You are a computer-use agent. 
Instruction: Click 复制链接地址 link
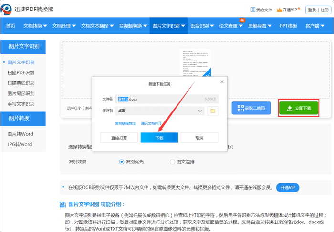coord(125,123)
